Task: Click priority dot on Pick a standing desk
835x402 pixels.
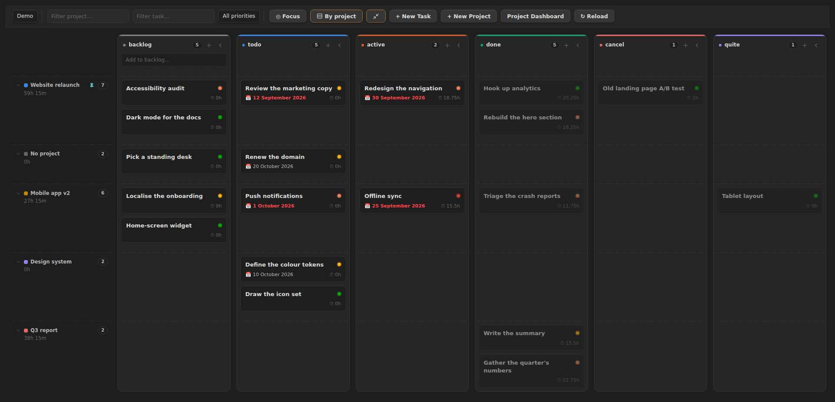Action: pos(220,157)
